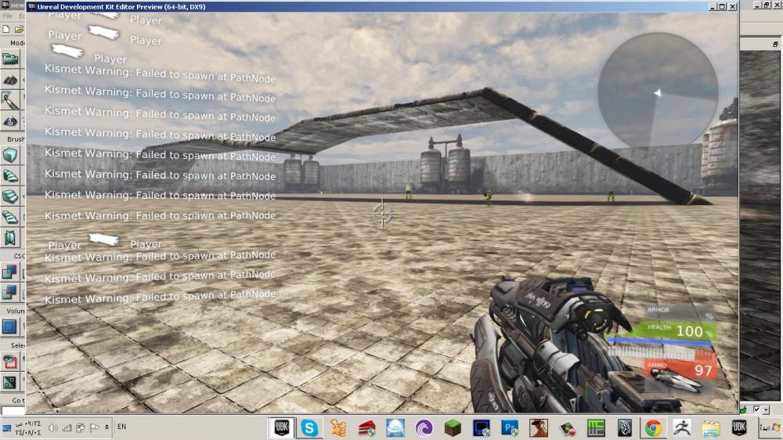The image size is (783, 440).
Task: Open the file explorer folder in the taskbar
Action: click(x=711, y=428)
